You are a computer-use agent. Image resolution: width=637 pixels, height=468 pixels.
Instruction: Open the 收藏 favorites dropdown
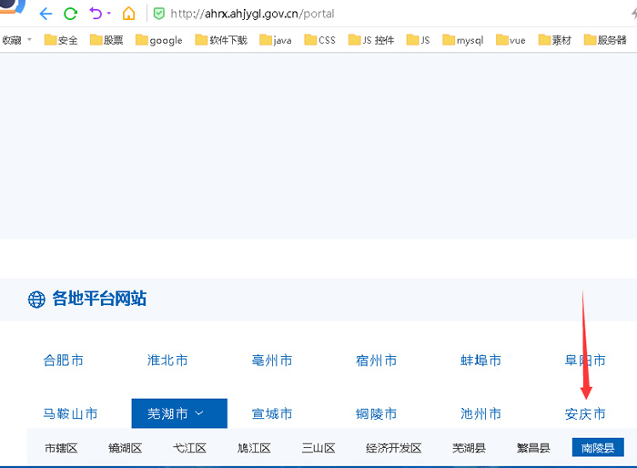(17, 40)
